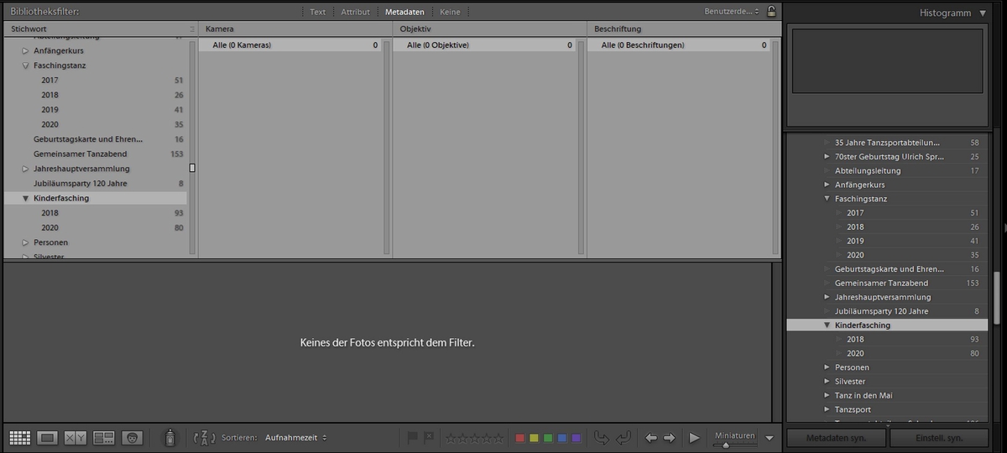Image resolution: width=1007 pixels, height=453 pixels.
Task: Apply the blue color label
Action: pos(561,438)
